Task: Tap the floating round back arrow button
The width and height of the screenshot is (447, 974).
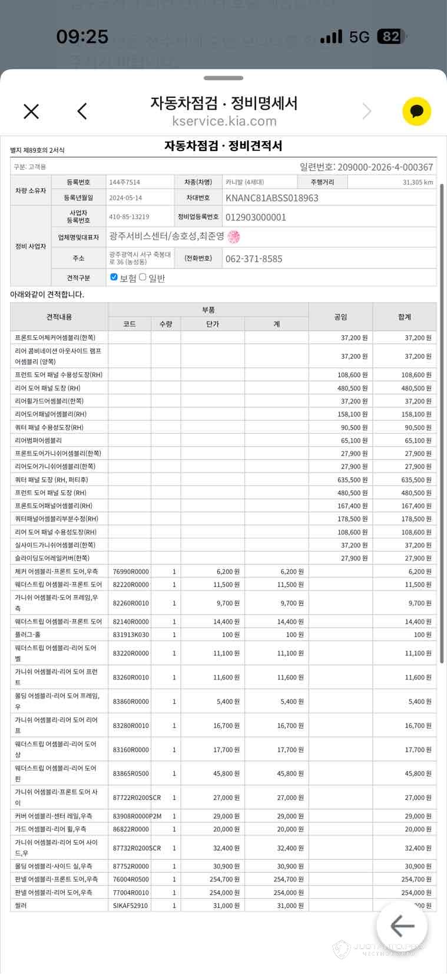Action: [x=402, y=926]
